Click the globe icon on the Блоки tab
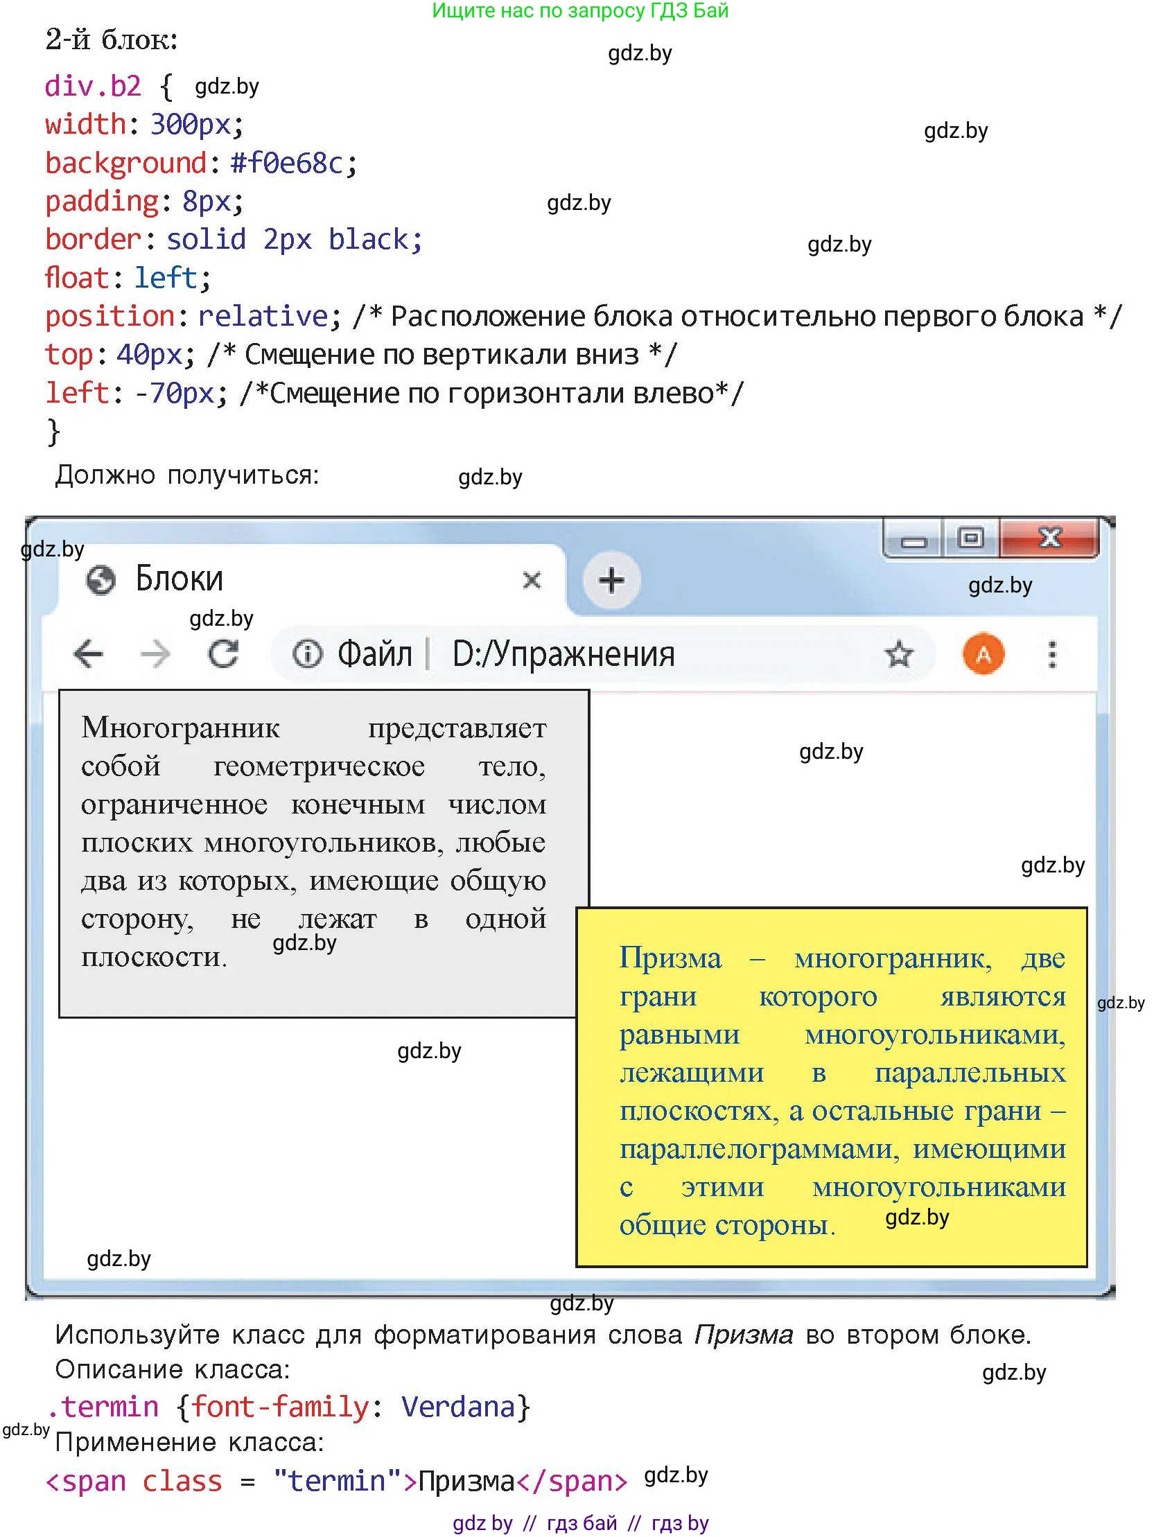Image resolution: width=1163 pixels, height=1537 pixels. pyautogui.click(x=100, y=579)
